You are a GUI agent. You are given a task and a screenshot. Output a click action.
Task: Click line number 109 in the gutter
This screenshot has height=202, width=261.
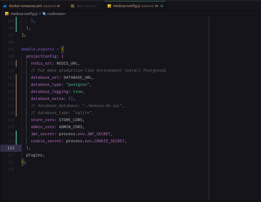[11, 49]
